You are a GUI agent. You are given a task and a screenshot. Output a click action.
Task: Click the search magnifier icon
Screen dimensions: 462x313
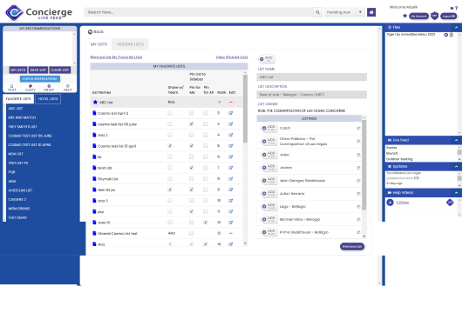click(x=317, y=12)
